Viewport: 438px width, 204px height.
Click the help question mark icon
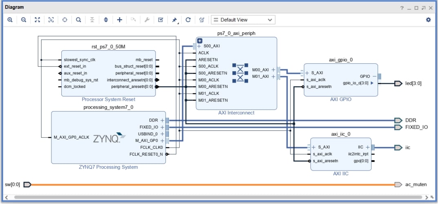tap(402, 8)
